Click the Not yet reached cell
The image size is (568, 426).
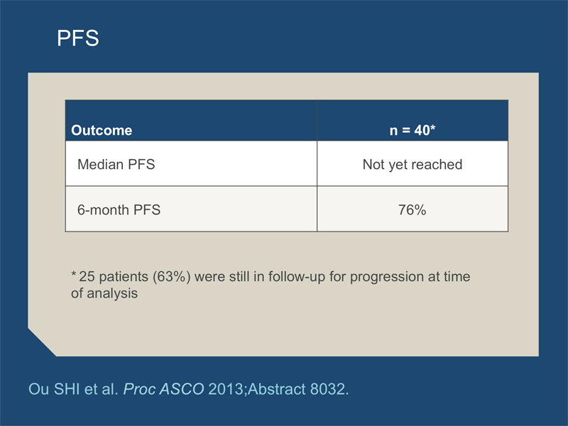point(413,164)
